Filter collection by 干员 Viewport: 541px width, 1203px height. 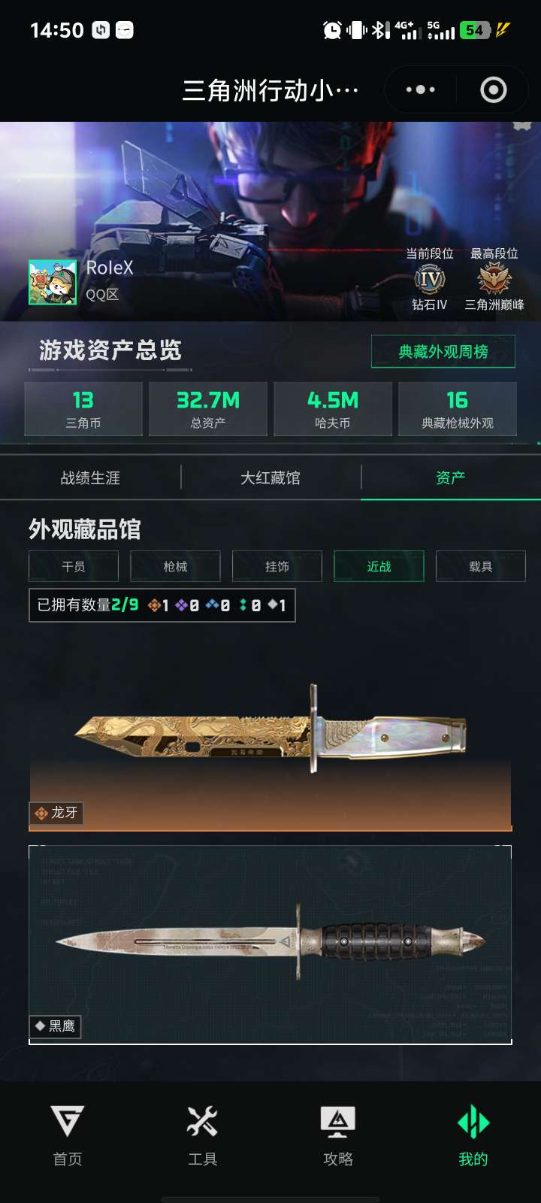point(74,566)
